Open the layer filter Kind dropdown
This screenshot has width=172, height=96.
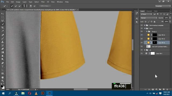click(146, 14)
